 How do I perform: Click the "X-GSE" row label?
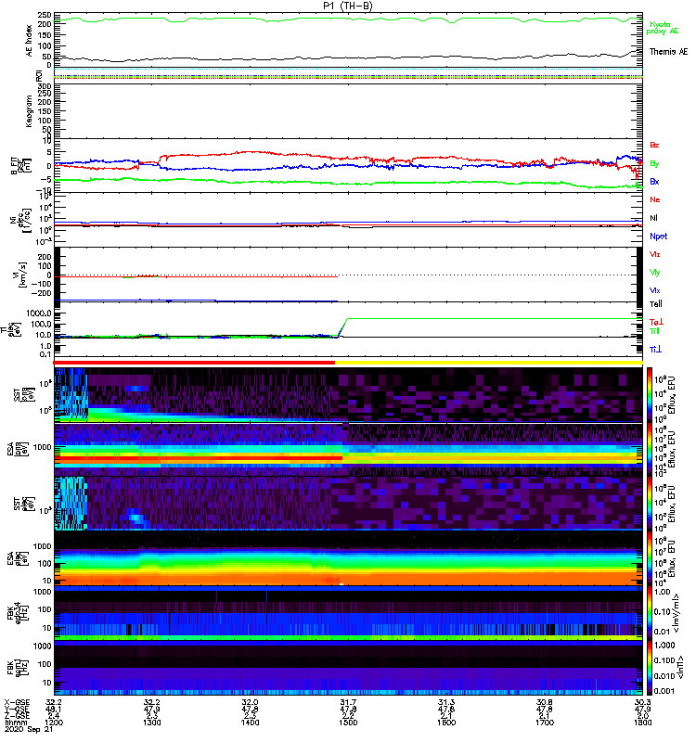pos(17,703)
